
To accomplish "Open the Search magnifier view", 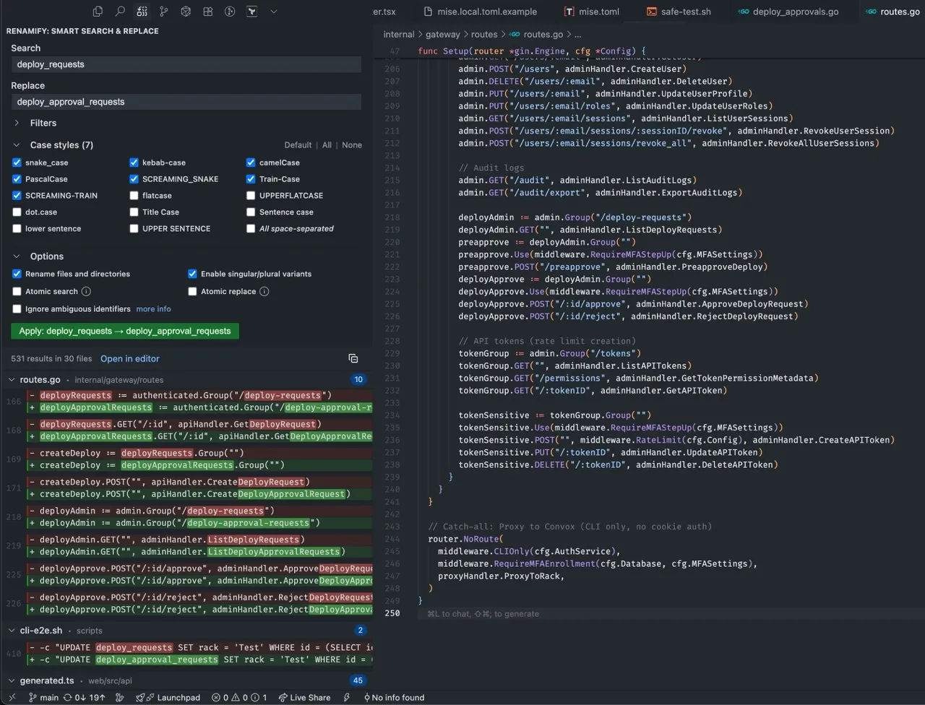I will (x=120, y=12).
